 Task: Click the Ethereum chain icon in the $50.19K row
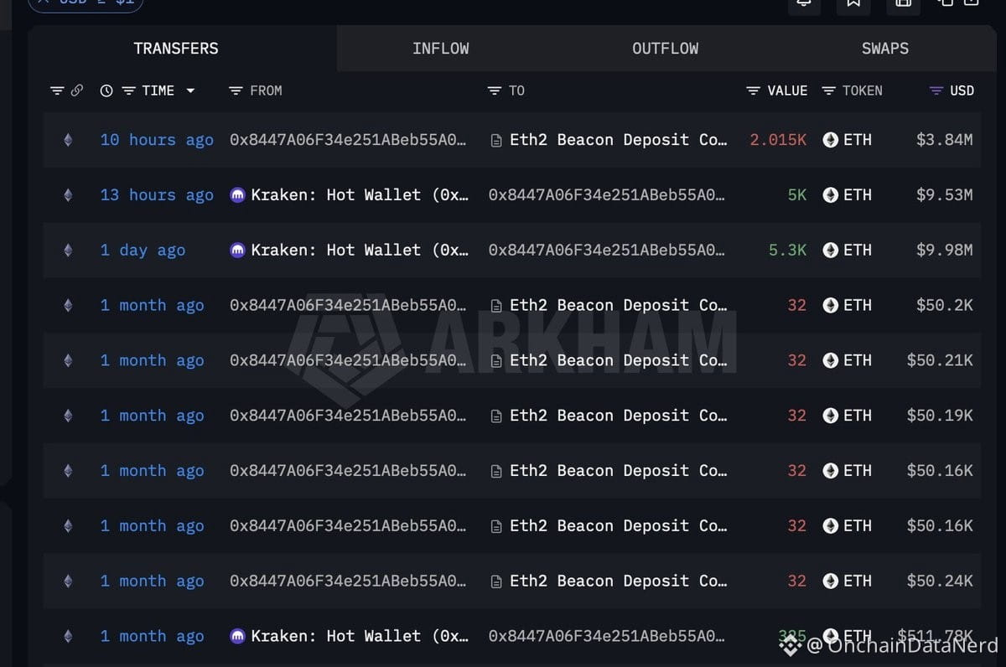tap(68, 416)
